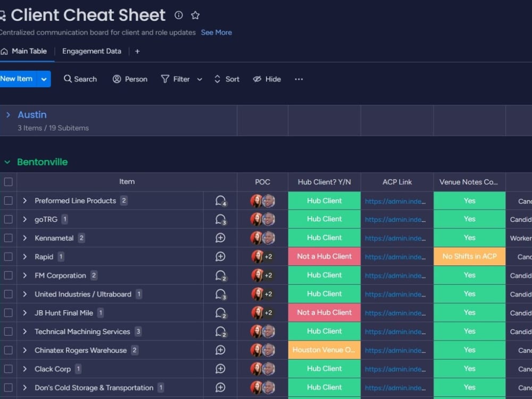Image resolution: width=532 pixels, height=399 pixels.
Task: Open the Sort options
Action: coord(227,79)
